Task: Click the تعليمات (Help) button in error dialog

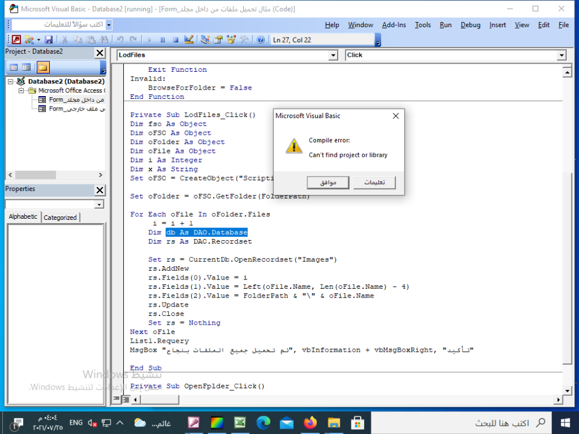Action: click(x=375, y=182)
